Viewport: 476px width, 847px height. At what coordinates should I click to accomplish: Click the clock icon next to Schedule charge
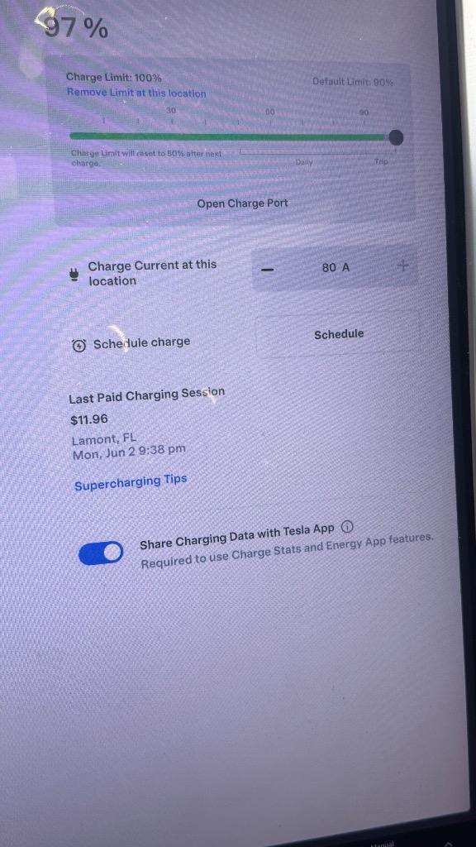(x=79, y=346)
